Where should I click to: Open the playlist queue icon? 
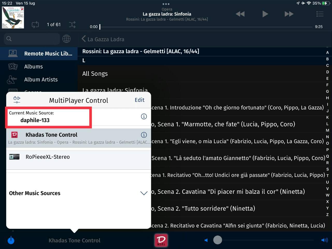coord(320,14)
